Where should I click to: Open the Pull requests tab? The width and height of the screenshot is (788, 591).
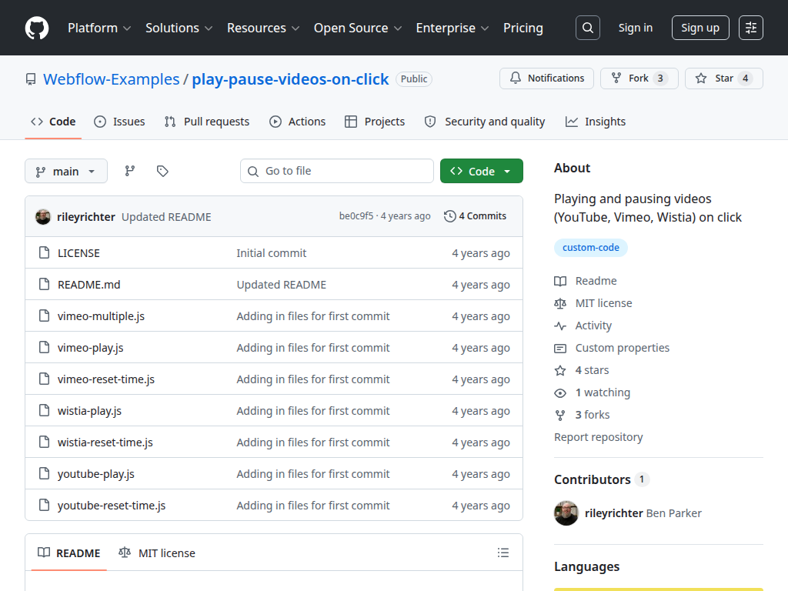click(x=207, y=122)
